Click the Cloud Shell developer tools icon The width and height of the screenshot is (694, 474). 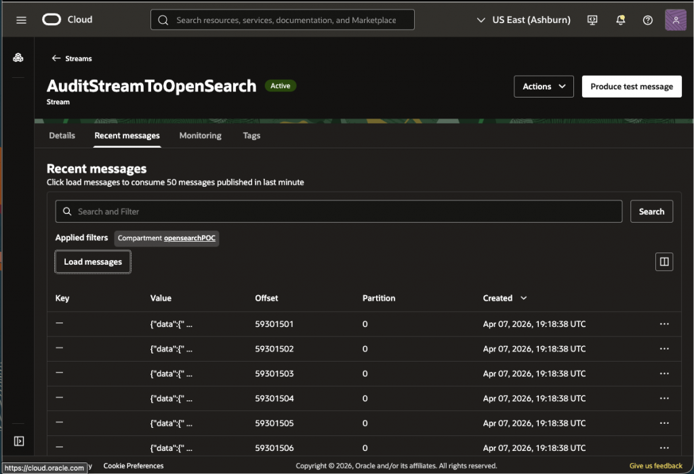(592, 20)
